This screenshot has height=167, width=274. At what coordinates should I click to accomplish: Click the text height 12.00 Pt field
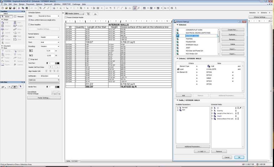tap(50, 56)
